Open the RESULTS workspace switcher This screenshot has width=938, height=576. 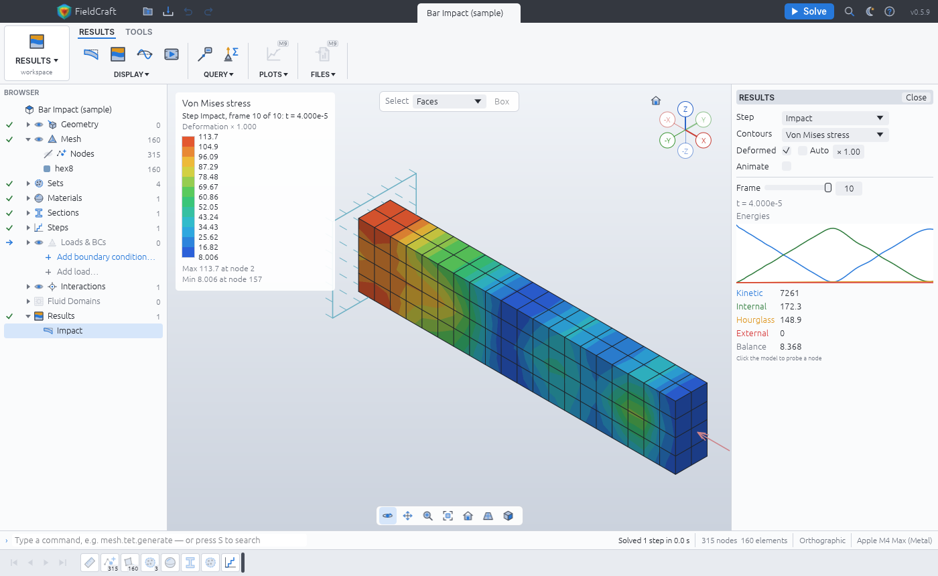tap(37, 54)
